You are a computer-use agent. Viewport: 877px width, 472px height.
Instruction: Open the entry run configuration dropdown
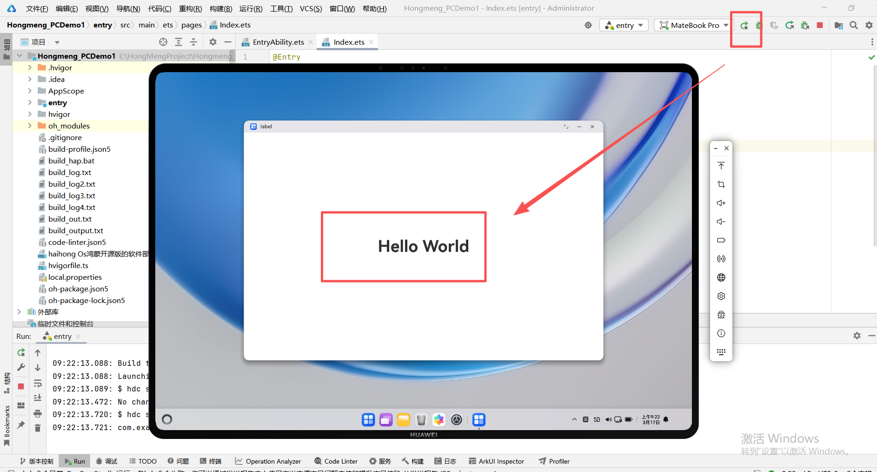(x=624, y=25)
